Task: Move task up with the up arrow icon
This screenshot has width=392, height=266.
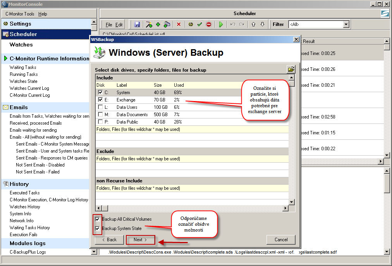Action: pos(253,24)
